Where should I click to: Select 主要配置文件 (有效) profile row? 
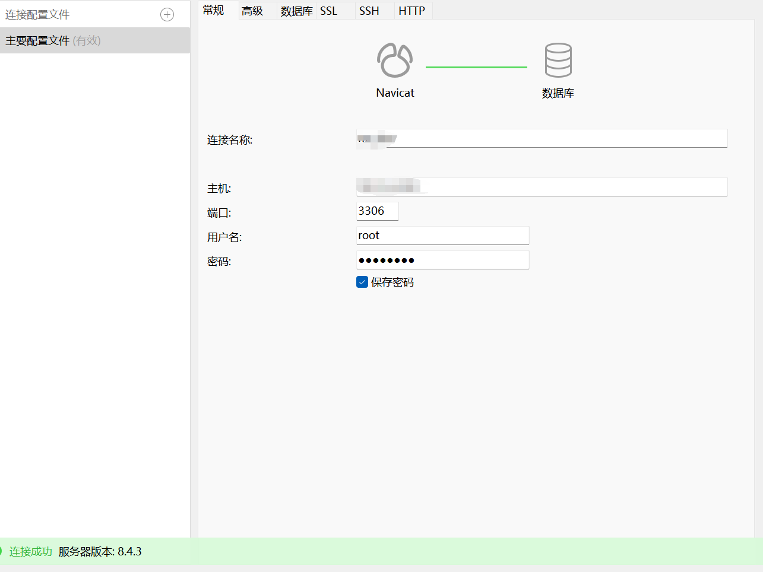95,40
